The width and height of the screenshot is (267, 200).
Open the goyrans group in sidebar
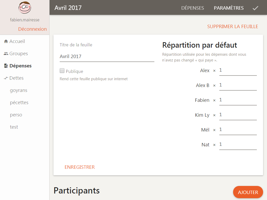19,90
